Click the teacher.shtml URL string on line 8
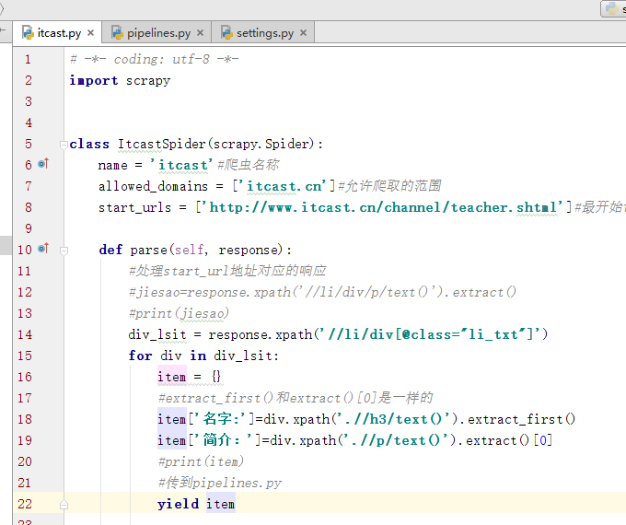The width and height of the screenshot is (626, 525). click(x=384, y=207)
